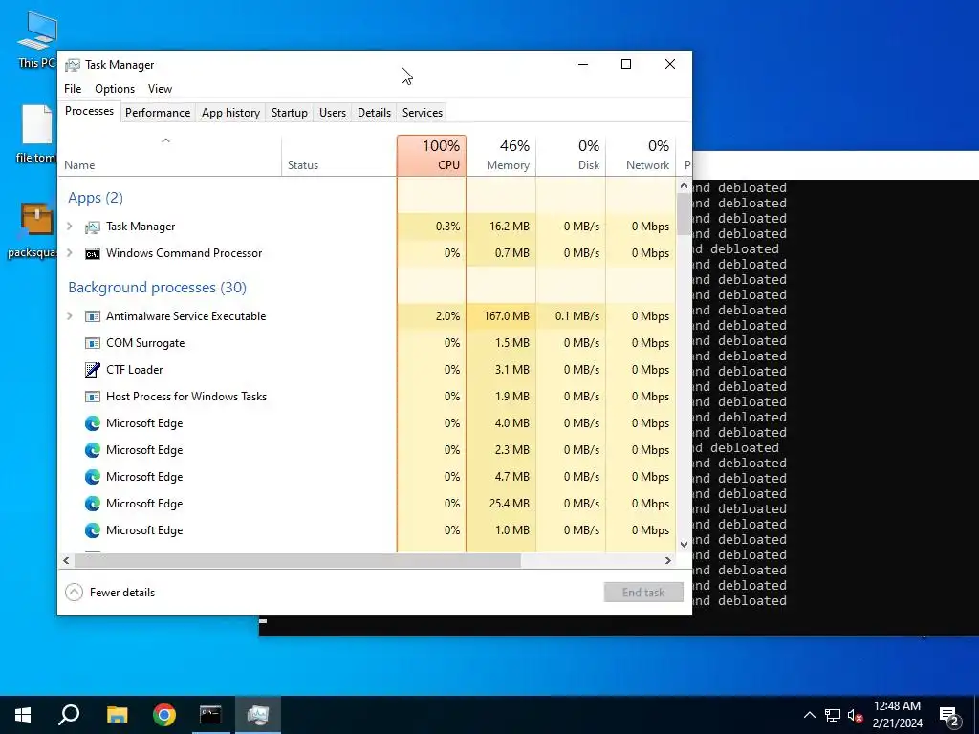Click the 0.1 MB/s disk value
The width and height of the screenshot is (979, 734).
[x=577, y=316]
